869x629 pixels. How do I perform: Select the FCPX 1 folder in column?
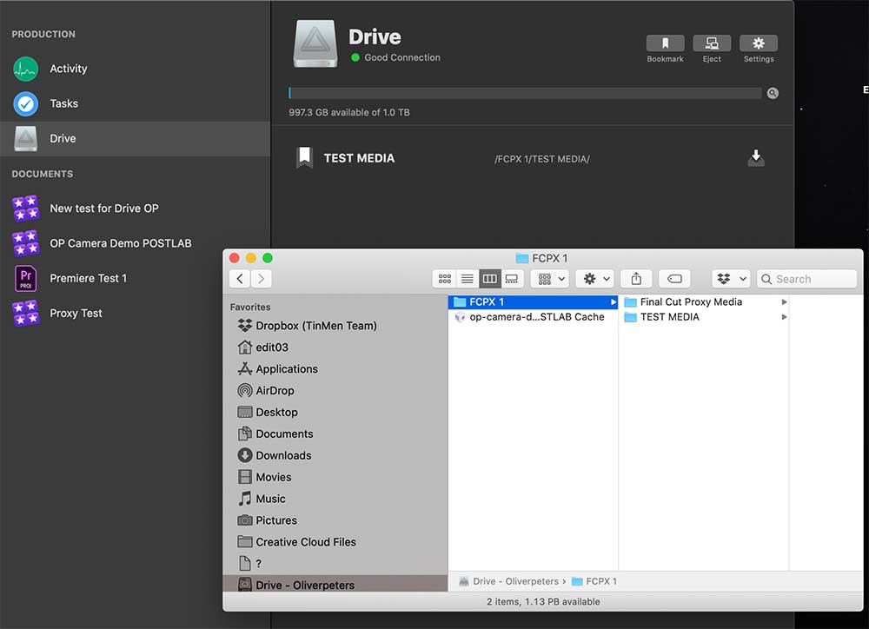point(533,302)
